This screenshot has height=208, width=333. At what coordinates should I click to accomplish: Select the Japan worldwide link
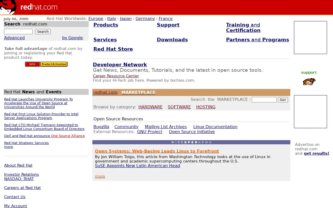126,18
